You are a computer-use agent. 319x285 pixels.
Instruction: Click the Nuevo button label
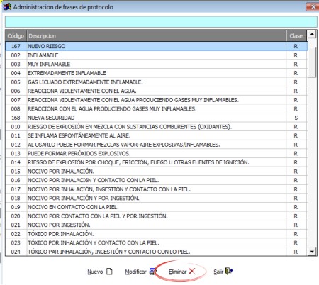coord(95,272)
